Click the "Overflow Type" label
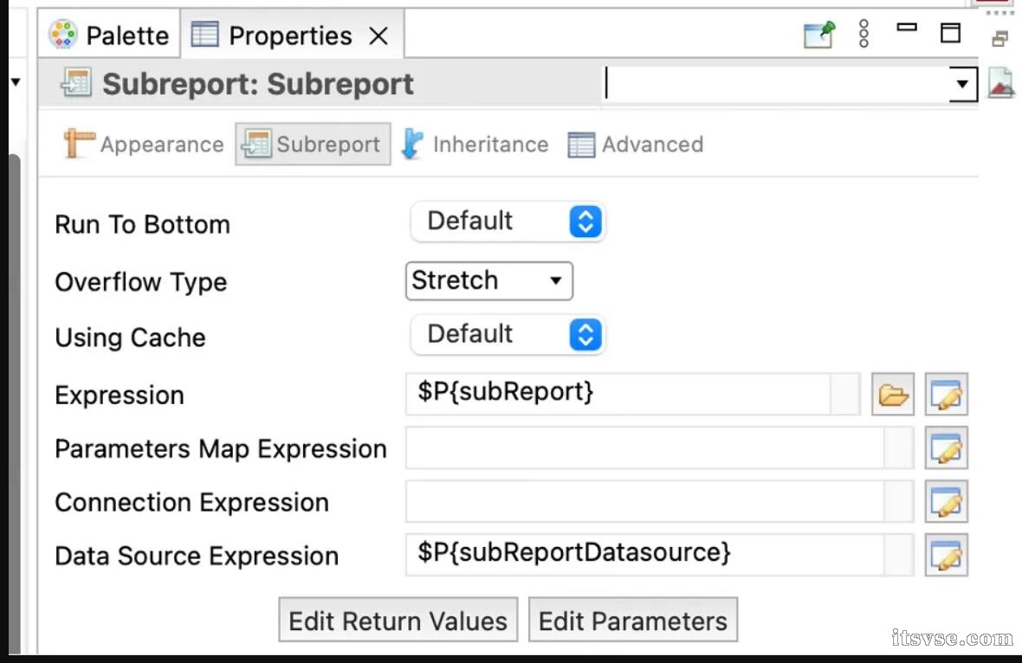The image size is (1022, 663). pos(141,282)
